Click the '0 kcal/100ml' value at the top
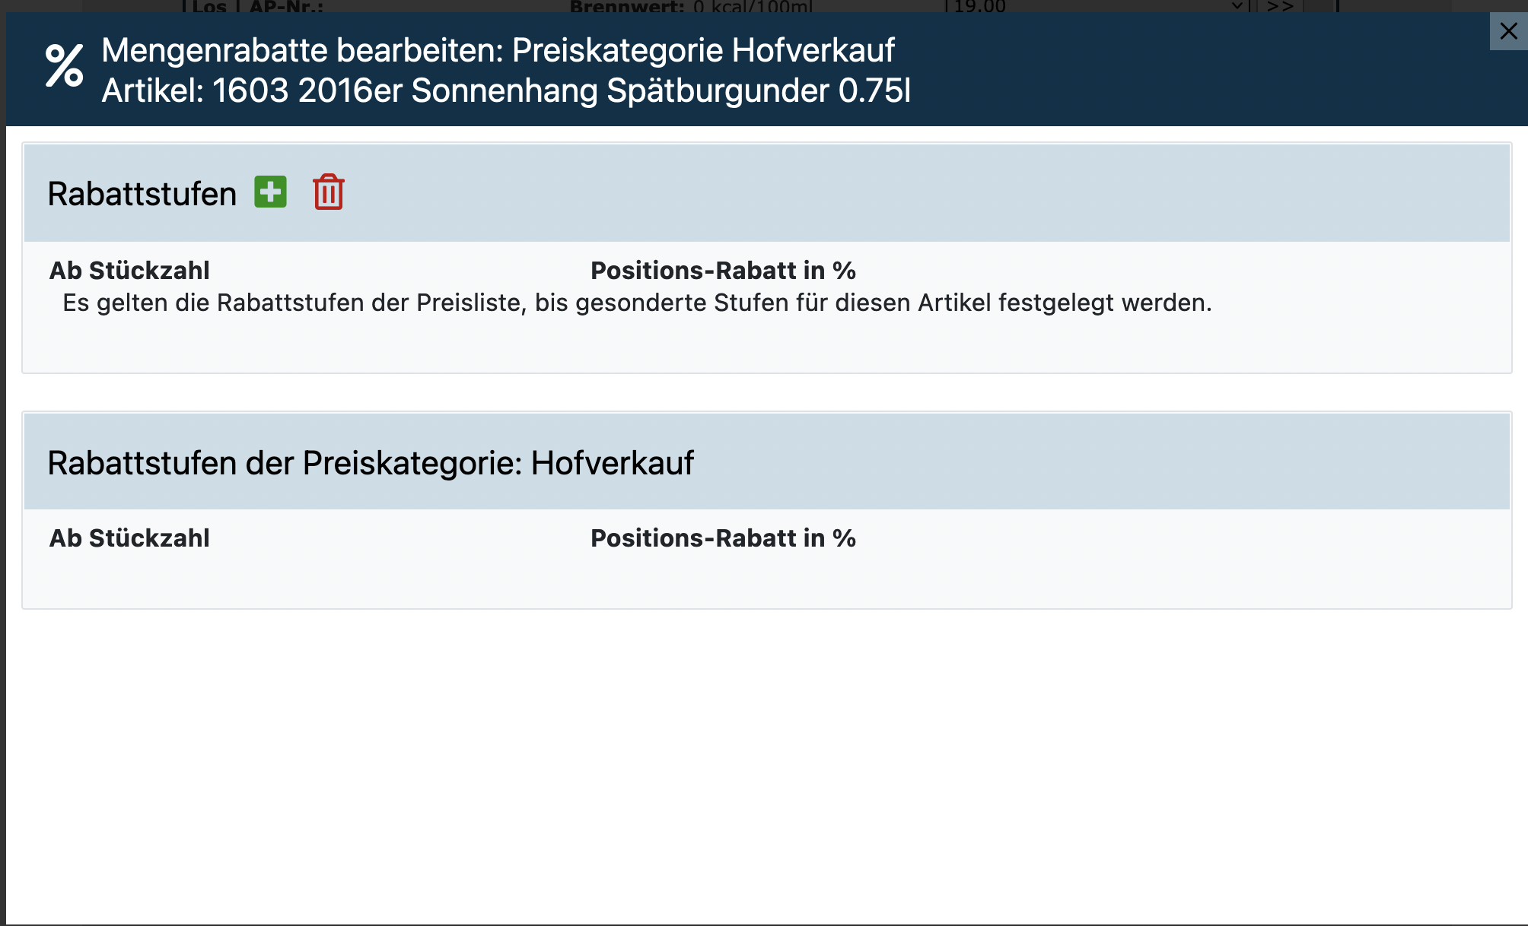Viewport: 1528px width, 926px height. (x=753, y=7)
